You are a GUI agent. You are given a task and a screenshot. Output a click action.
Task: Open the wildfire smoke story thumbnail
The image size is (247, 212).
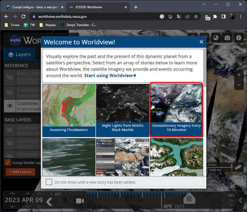pyautogui.click(x=69, y=157)
